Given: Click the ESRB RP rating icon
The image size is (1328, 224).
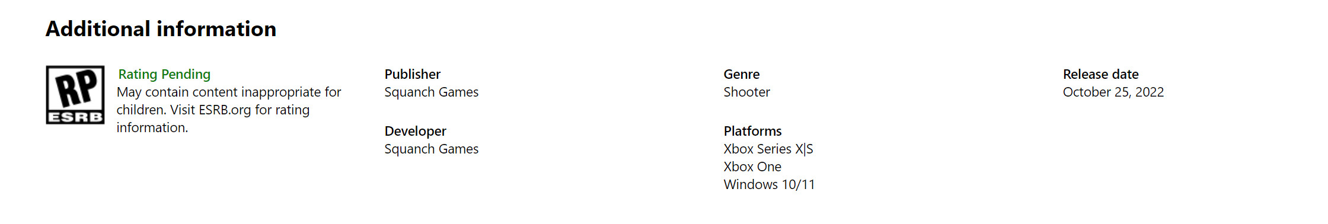Looking at the screenshot, I should click(x=75, y=95).
